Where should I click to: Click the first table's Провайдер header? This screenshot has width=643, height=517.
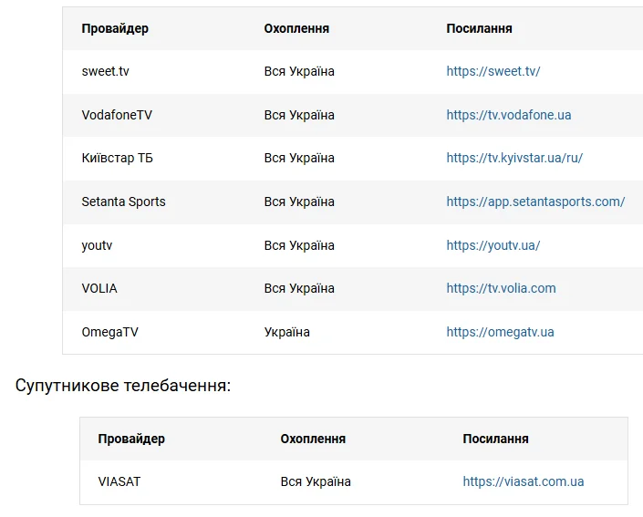click(115, 28)
